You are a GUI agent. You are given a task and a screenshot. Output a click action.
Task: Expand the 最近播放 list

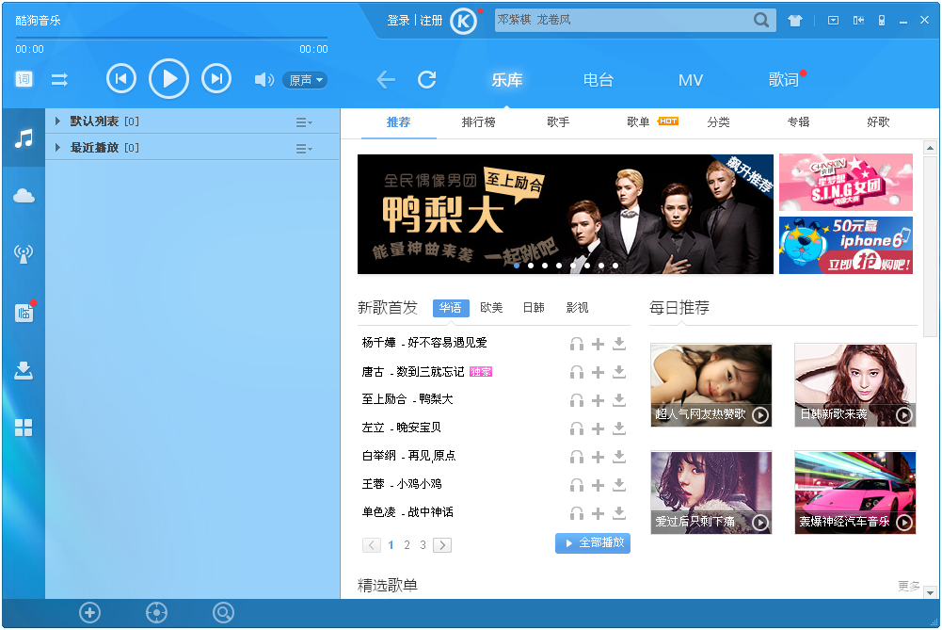click(x=57, y=148)
